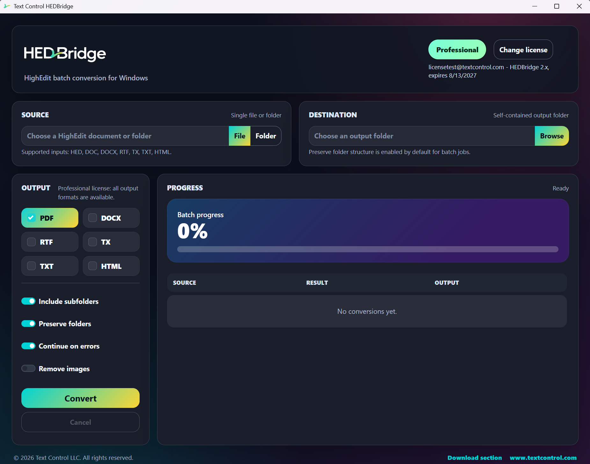Click the 'Preserve folder structure' hint text
The height and width of the screenshot is (464, 590).
[390, 152]
